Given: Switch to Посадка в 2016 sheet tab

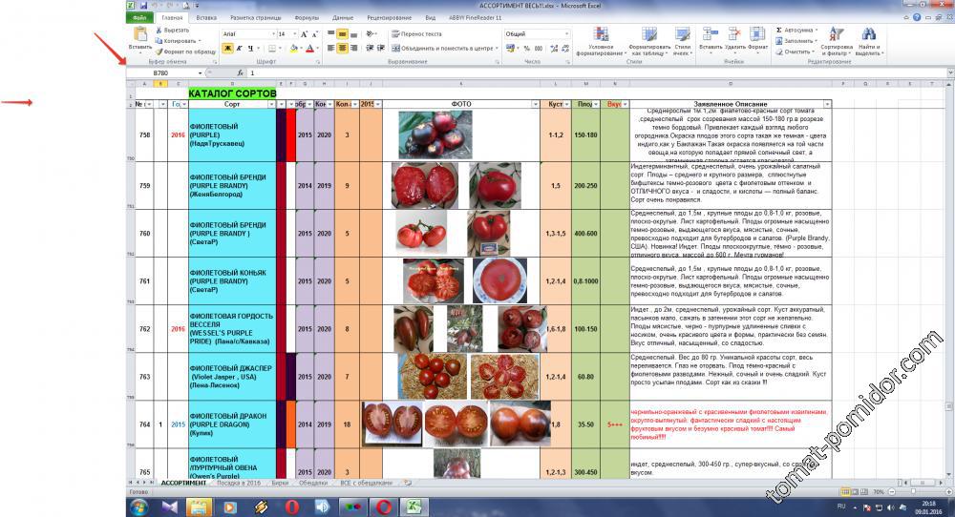Looking at the screenshot, I should [239, 483].
